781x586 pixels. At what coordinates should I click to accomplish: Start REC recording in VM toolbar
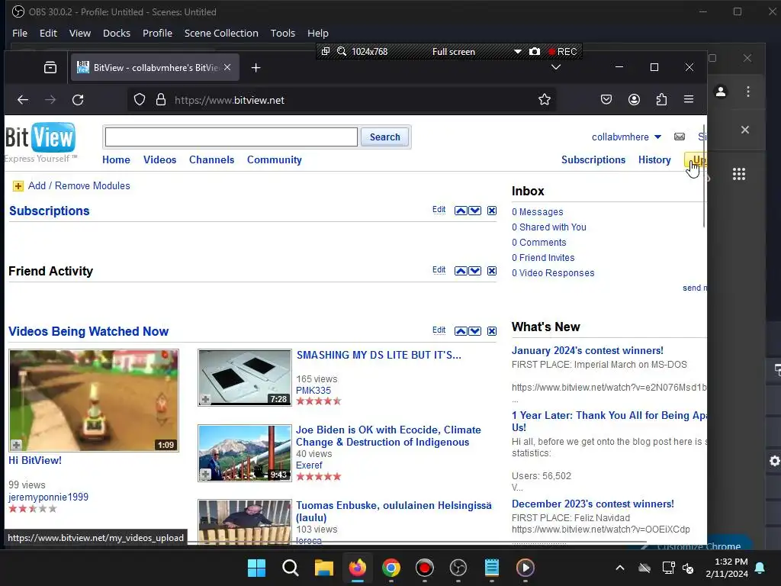click(563, 51)
